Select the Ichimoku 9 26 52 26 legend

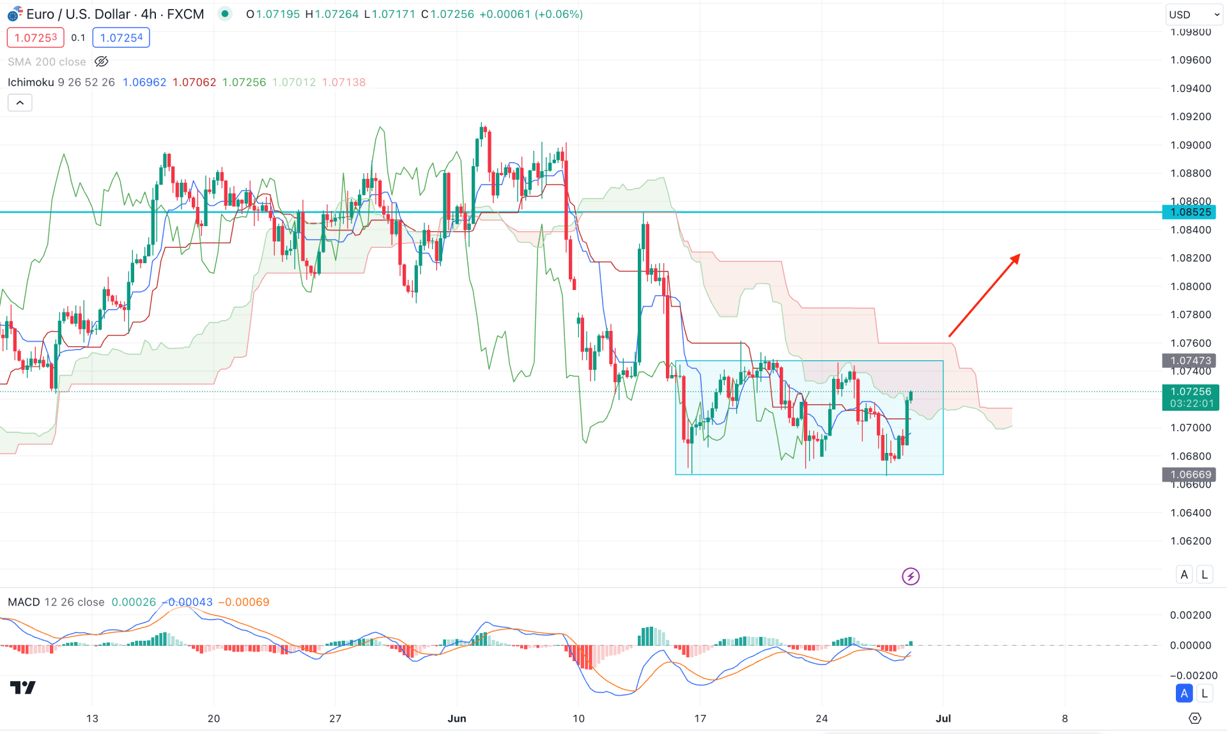[x=61, y=82]
